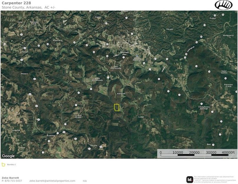Click the Lydalisk place label

click(x=16, y=130)
